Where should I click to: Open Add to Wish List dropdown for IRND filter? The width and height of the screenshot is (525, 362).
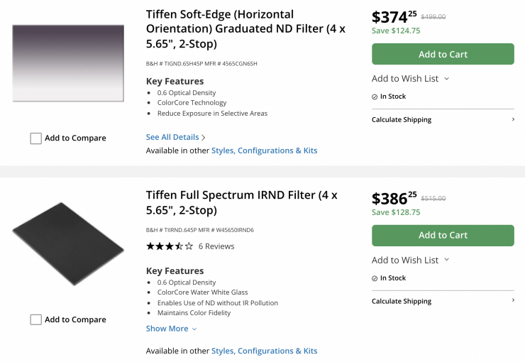pos(410,260)
